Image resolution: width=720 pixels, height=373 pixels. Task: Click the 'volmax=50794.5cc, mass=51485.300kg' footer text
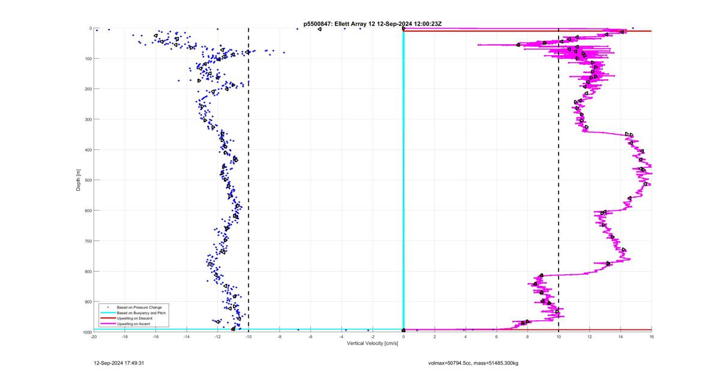(x=473, y=363)
